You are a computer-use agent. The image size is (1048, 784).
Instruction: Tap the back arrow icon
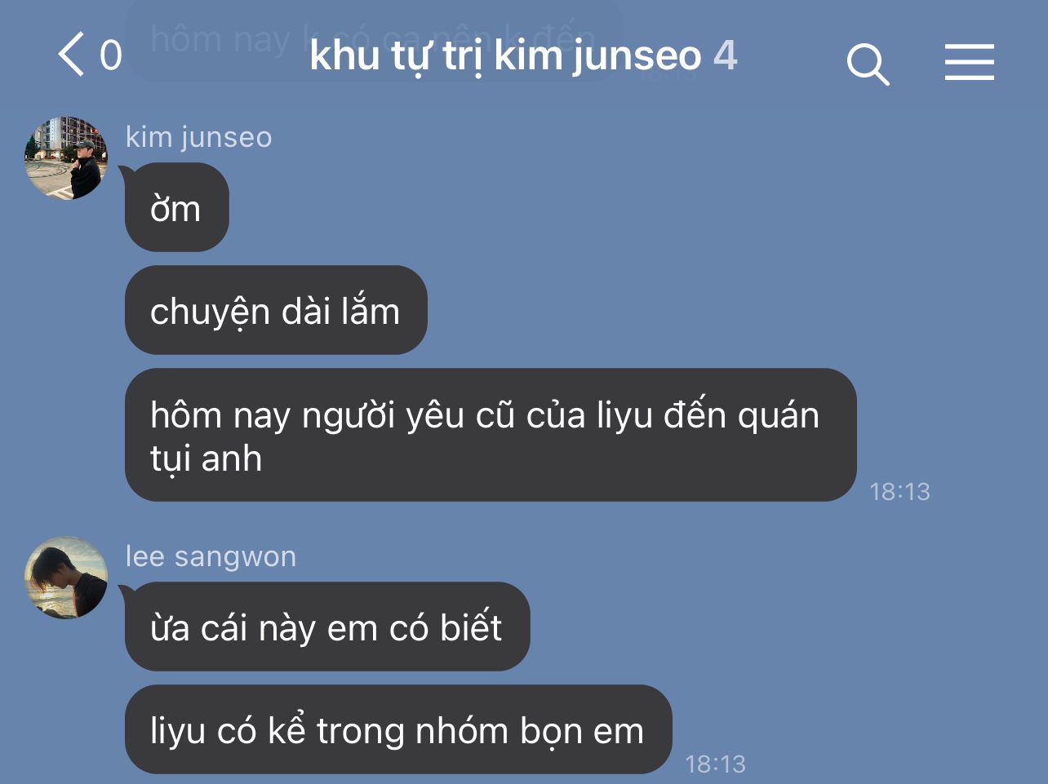click(72, 55)
